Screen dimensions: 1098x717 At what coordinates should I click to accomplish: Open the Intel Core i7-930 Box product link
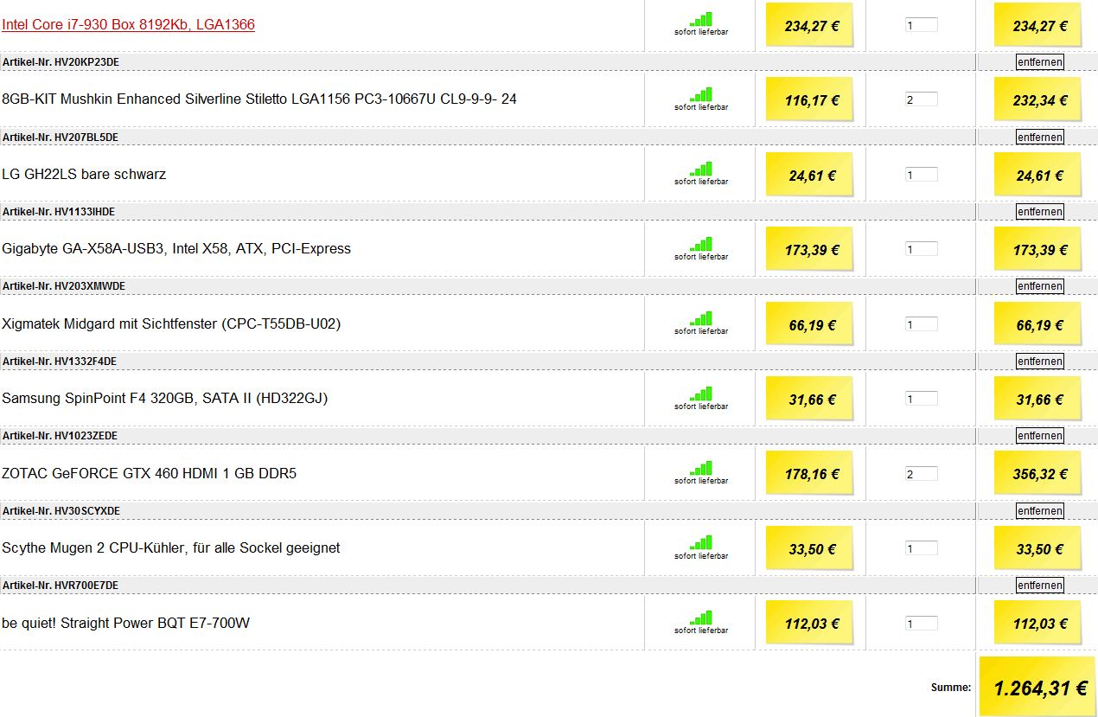128,24
